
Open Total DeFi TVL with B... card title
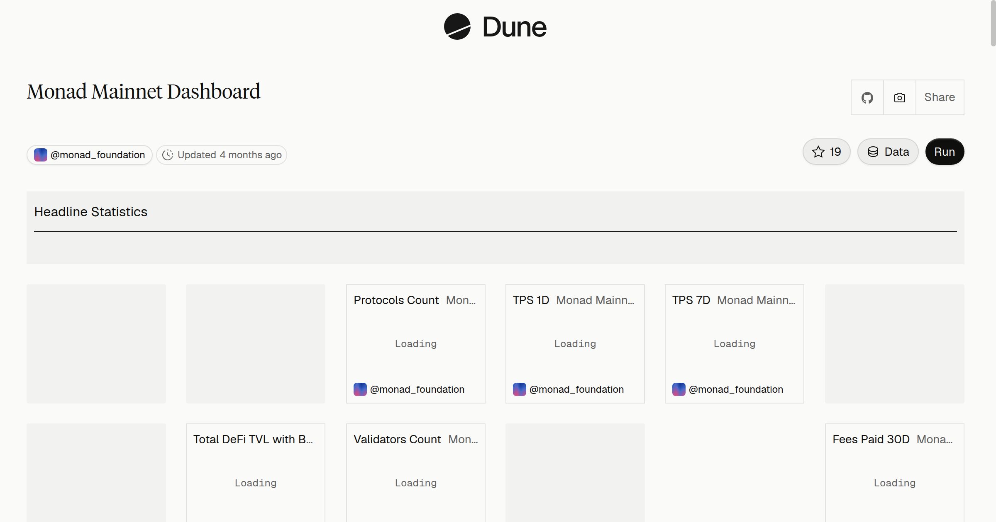(253, 439)
